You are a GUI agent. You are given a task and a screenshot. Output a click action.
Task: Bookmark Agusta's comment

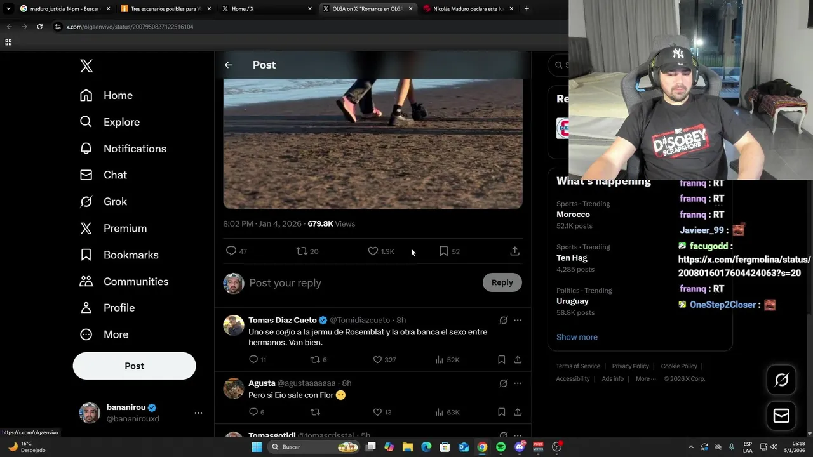[501, 412]
